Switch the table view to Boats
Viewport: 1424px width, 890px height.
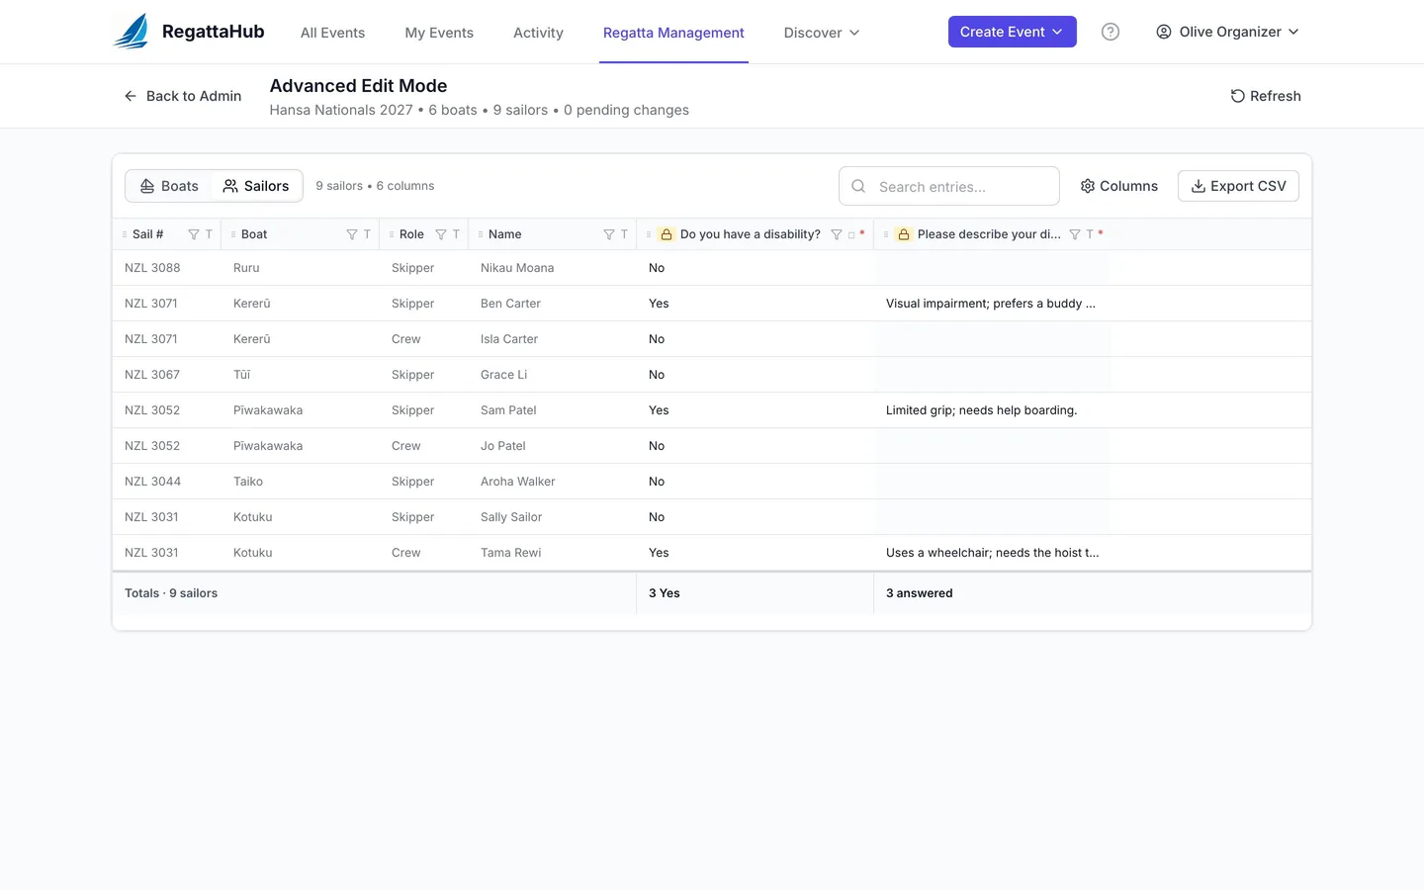169,186
